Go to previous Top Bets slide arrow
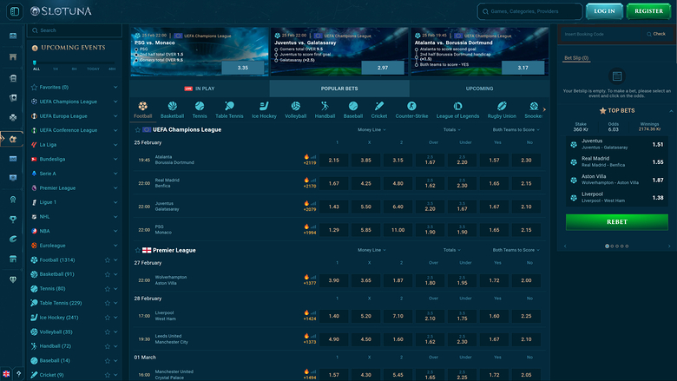The image size is (677, 381). pos(565,246)
